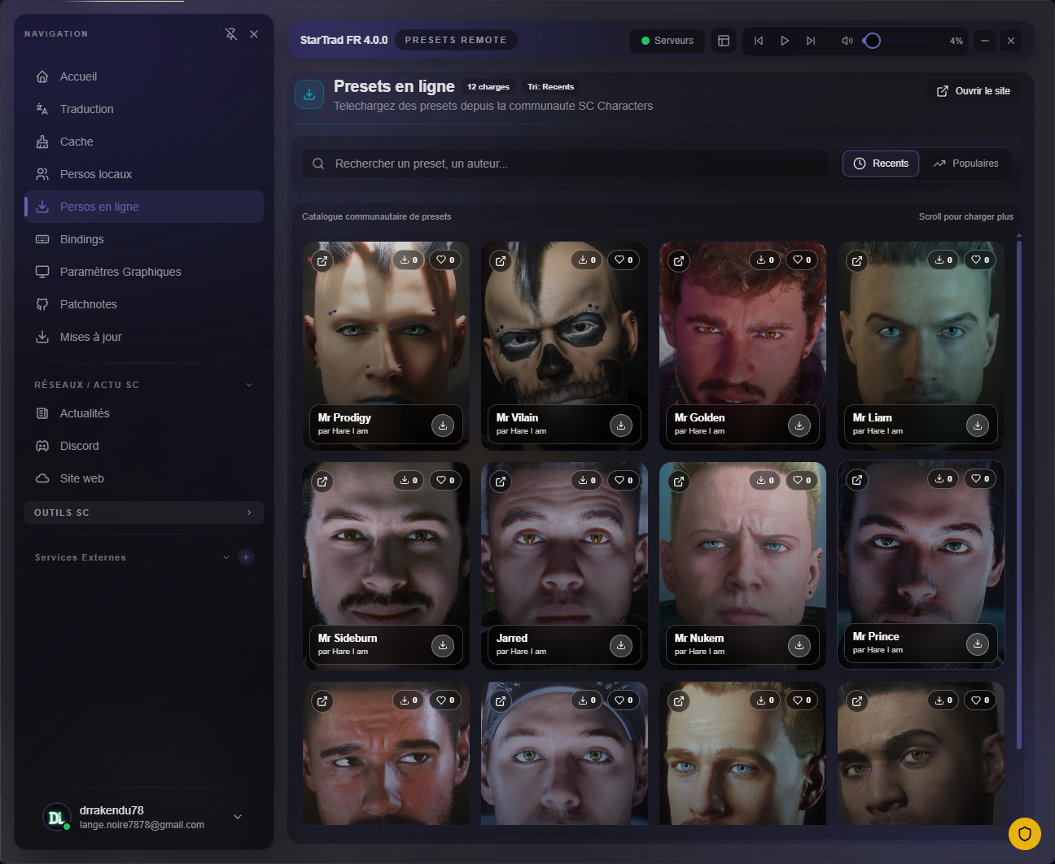Select the Traduction item in the sidebar
The image size is (1055, 864).
pyautogui.click(x=85, y=108)
